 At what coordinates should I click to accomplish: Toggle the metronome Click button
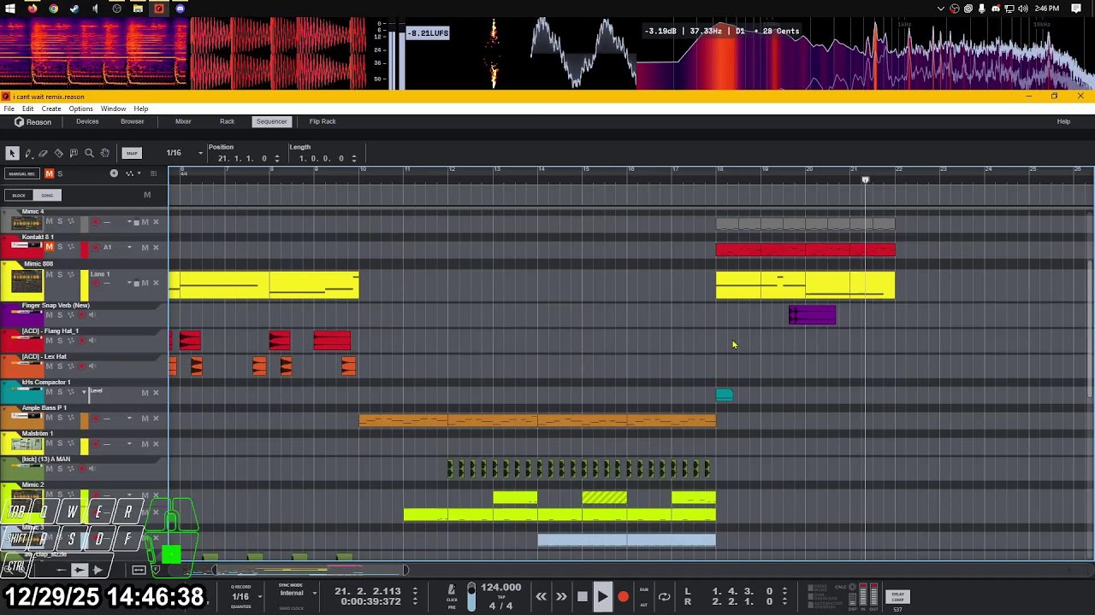click(452, 590)
